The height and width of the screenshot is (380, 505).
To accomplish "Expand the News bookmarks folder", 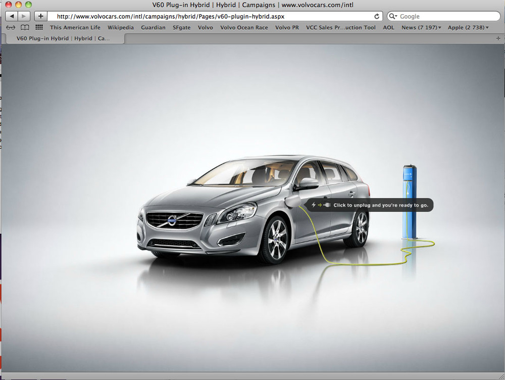I will click(421, 27).
